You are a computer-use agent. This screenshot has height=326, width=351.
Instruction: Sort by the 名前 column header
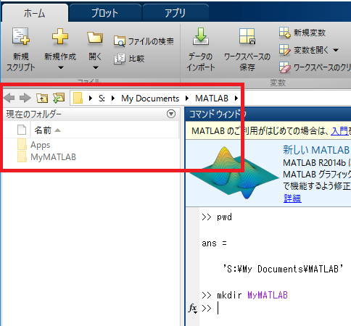point(104,130)
